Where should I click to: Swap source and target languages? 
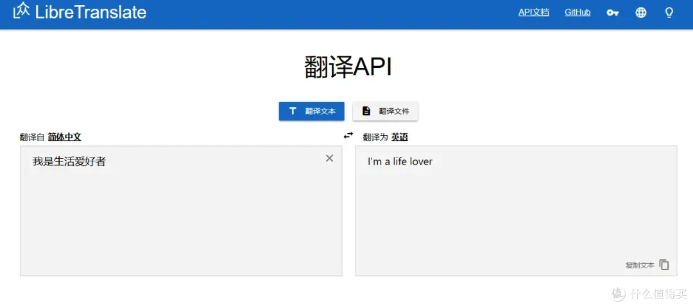348,135
